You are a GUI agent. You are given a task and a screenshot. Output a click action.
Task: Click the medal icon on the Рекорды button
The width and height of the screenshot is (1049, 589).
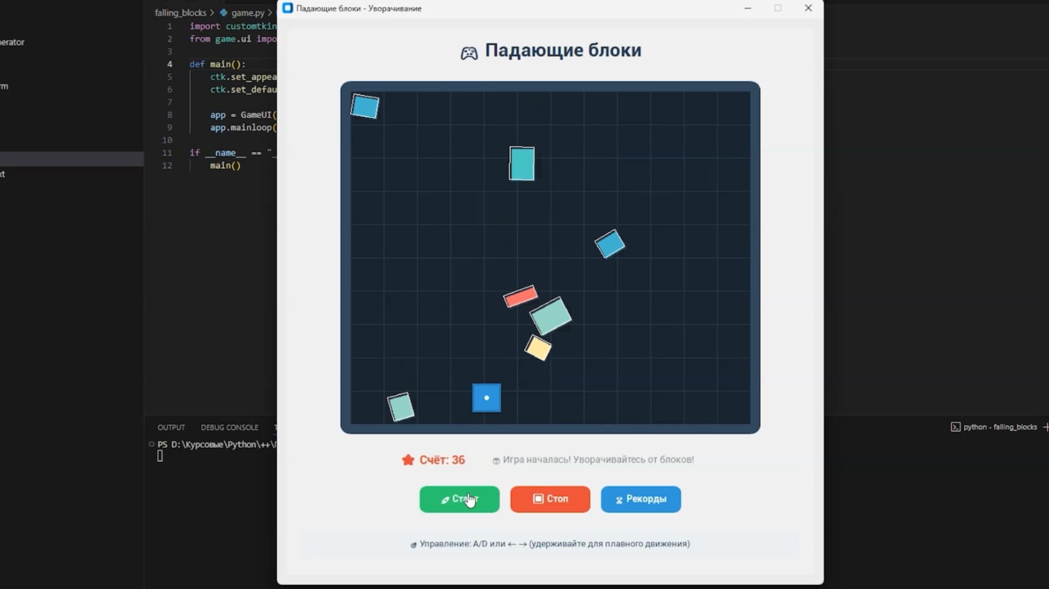pyautogui.click(x=619, y=500)
